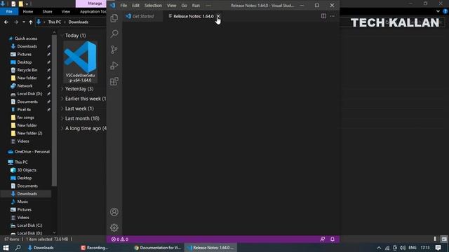Open Recycle Bin in navigation pane
Image resolution: width=449 pixels, height=252 pixels.
27,70
